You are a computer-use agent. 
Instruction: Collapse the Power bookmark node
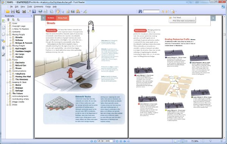8,60
